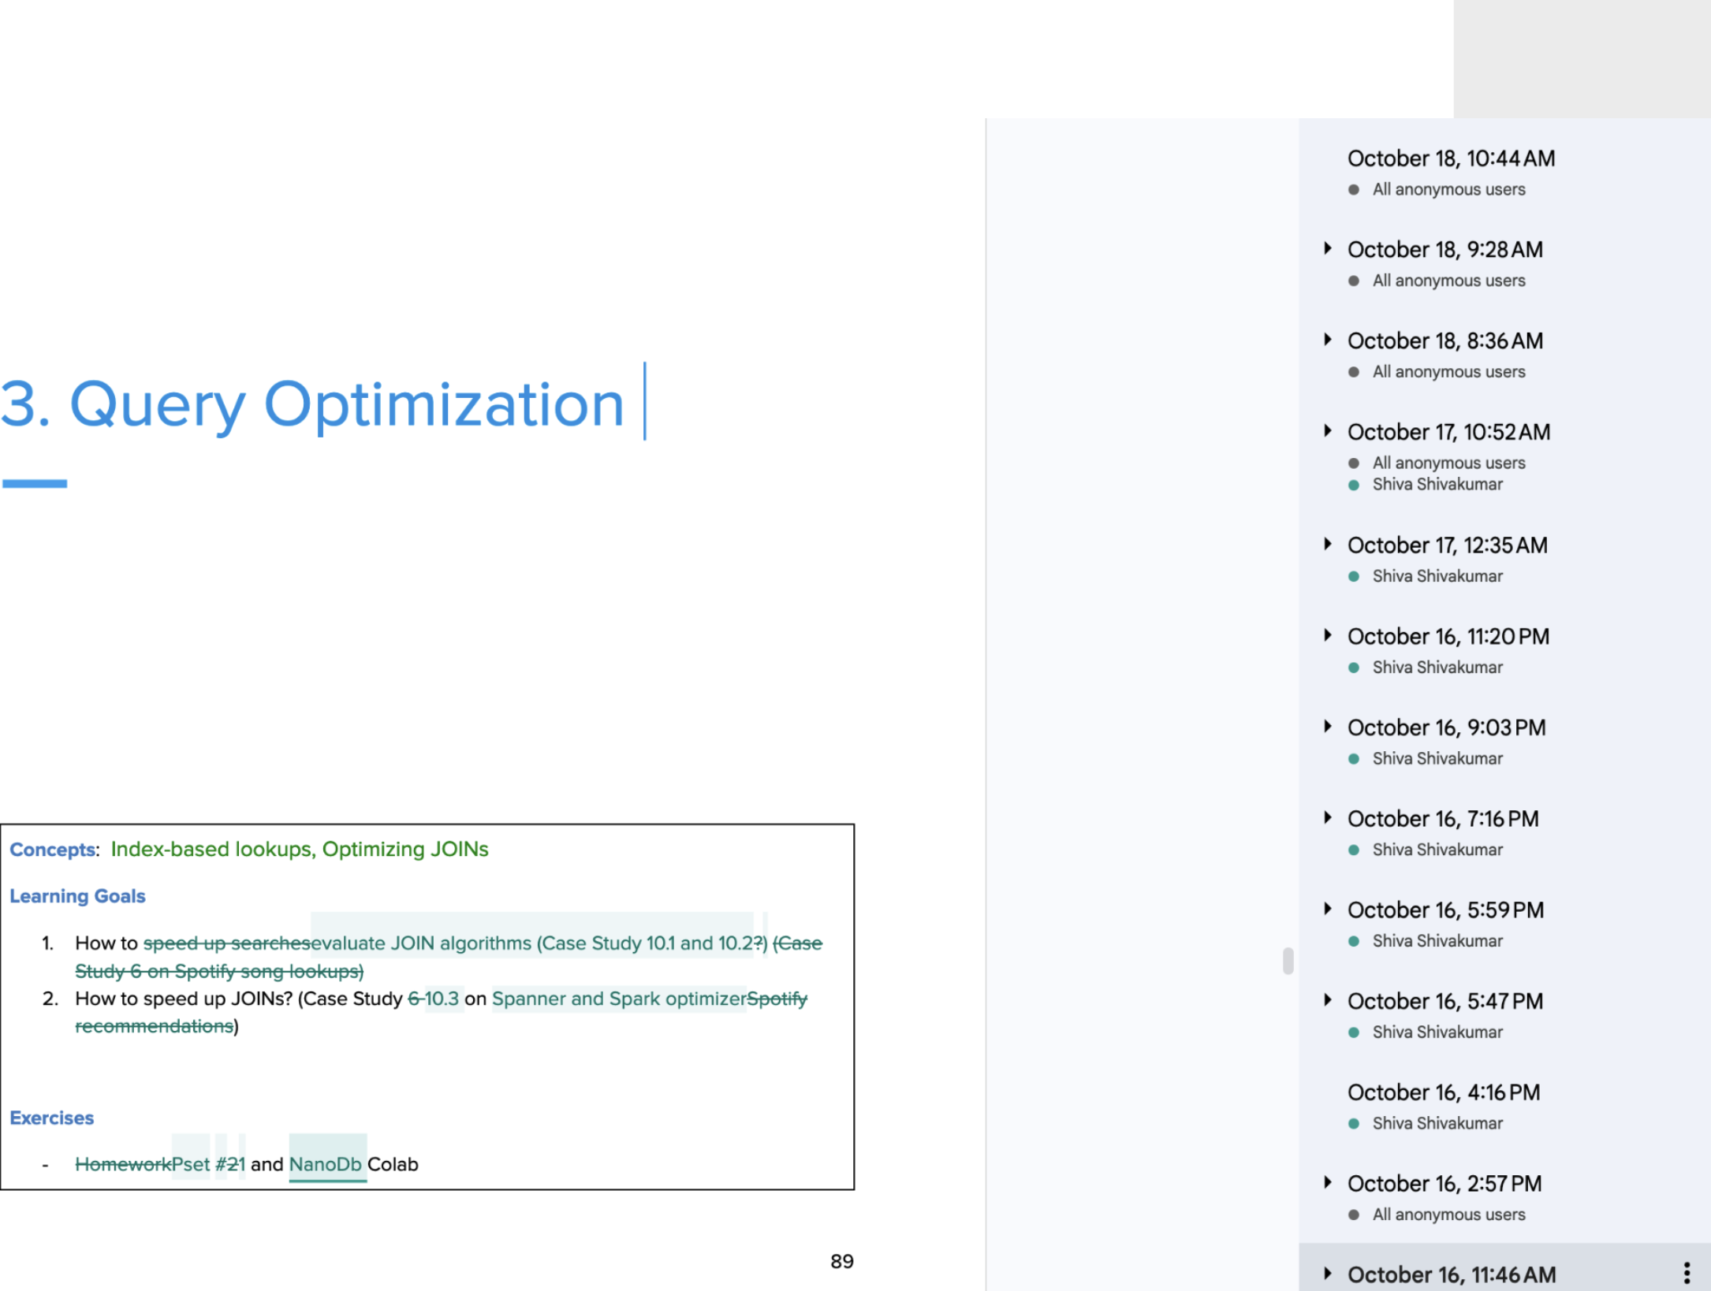
Task: Click the version history panel scrollbar thumb
Action: pyautogui.click(x=1288, y=960)
